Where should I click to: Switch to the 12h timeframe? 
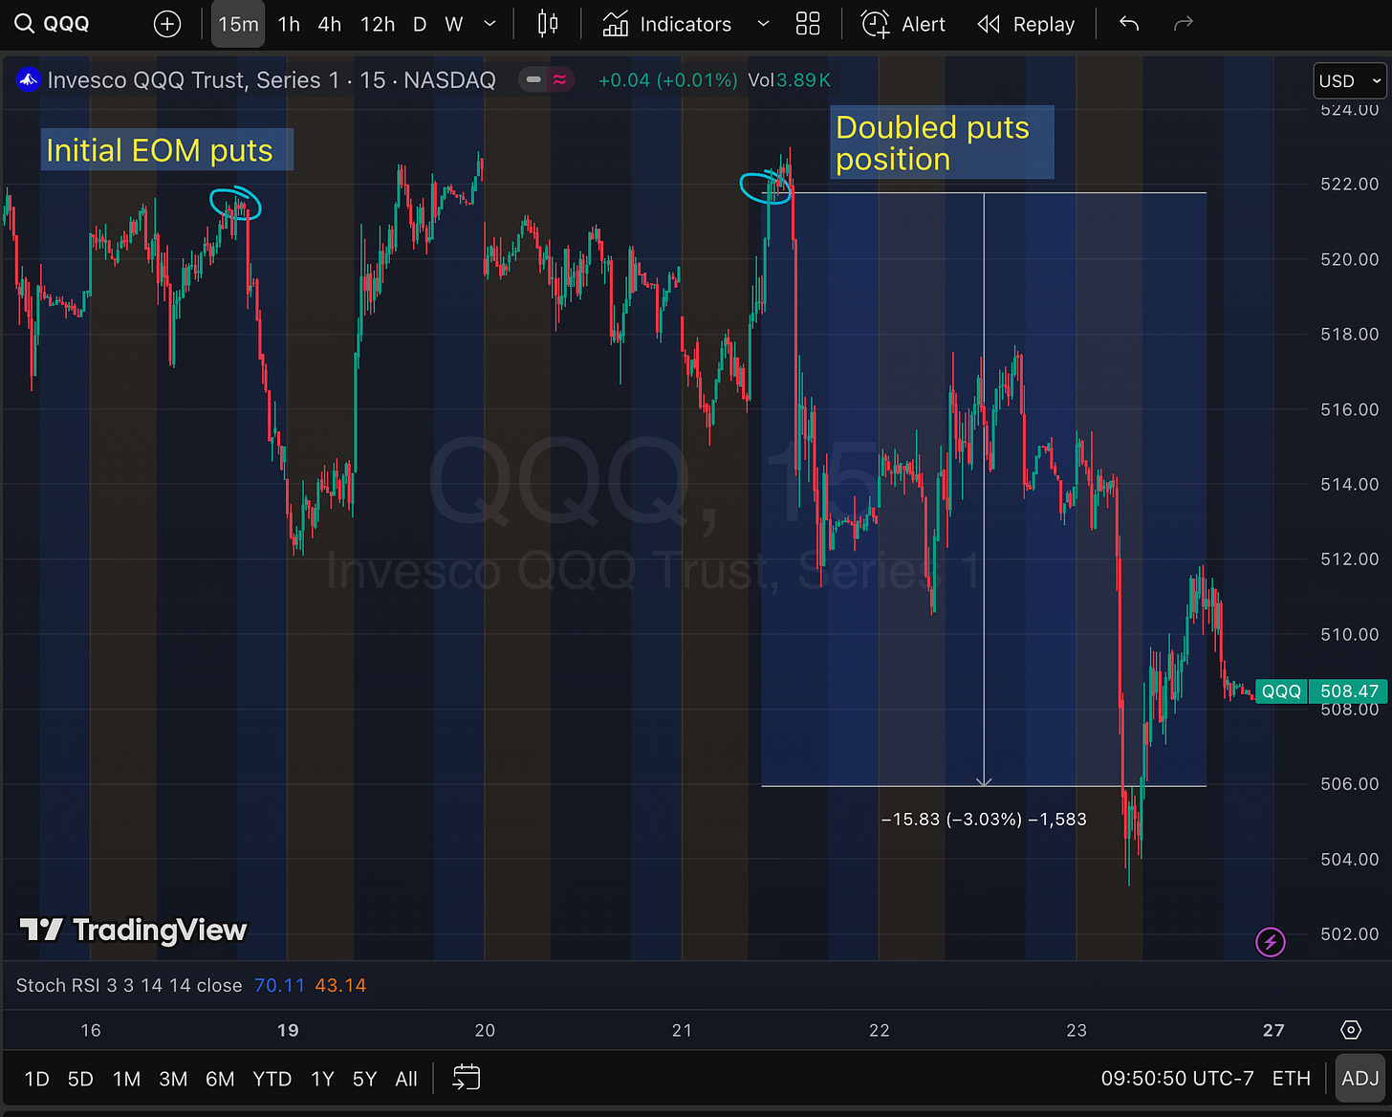pyautogui.click(x=378, y=24)
